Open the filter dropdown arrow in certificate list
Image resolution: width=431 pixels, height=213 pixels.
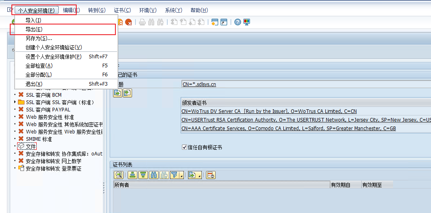(x=181, y=176)
